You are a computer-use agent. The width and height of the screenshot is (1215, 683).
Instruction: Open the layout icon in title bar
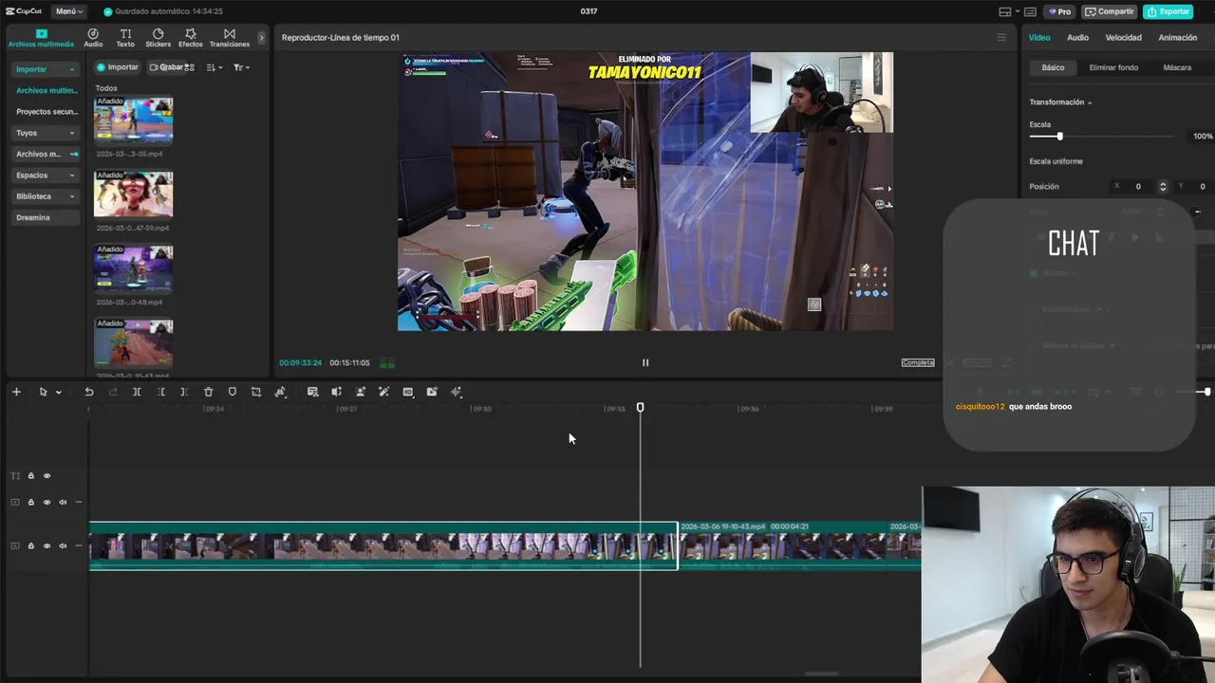click(x=1005, y=11)
